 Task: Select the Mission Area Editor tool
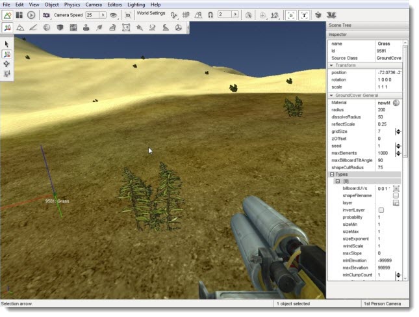click(x=126, y=27)
